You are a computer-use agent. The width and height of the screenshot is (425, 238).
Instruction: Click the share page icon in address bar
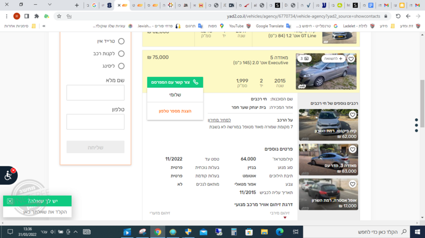pos(69,16)
